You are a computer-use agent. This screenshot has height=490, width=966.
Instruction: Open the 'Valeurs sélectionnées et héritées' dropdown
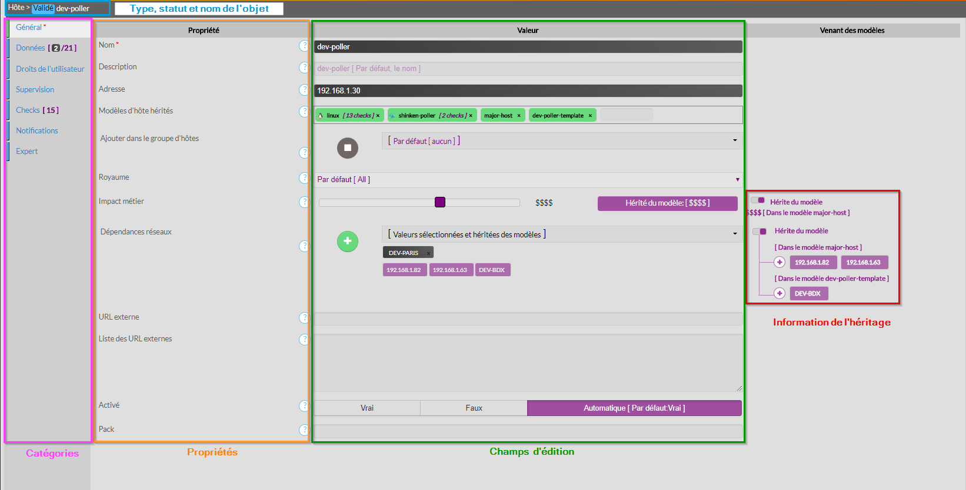(561, 234)
